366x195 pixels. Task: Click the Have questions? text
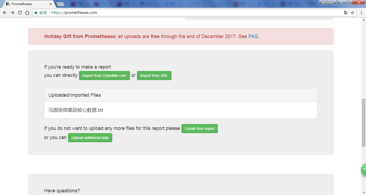(62, 191)
